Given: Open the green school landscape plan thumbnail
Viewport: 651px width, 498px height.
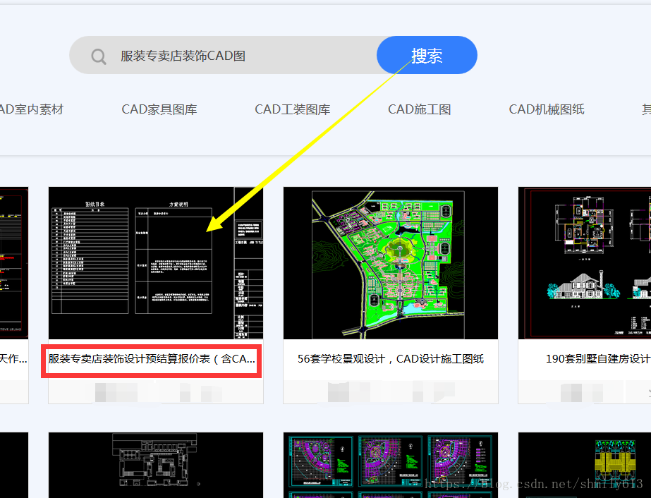Looking at the screenshot, I should pyautogui.click(x=391, y=263).
